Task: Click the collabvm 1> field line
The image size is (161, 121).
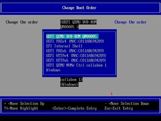Action: [71, 80]
